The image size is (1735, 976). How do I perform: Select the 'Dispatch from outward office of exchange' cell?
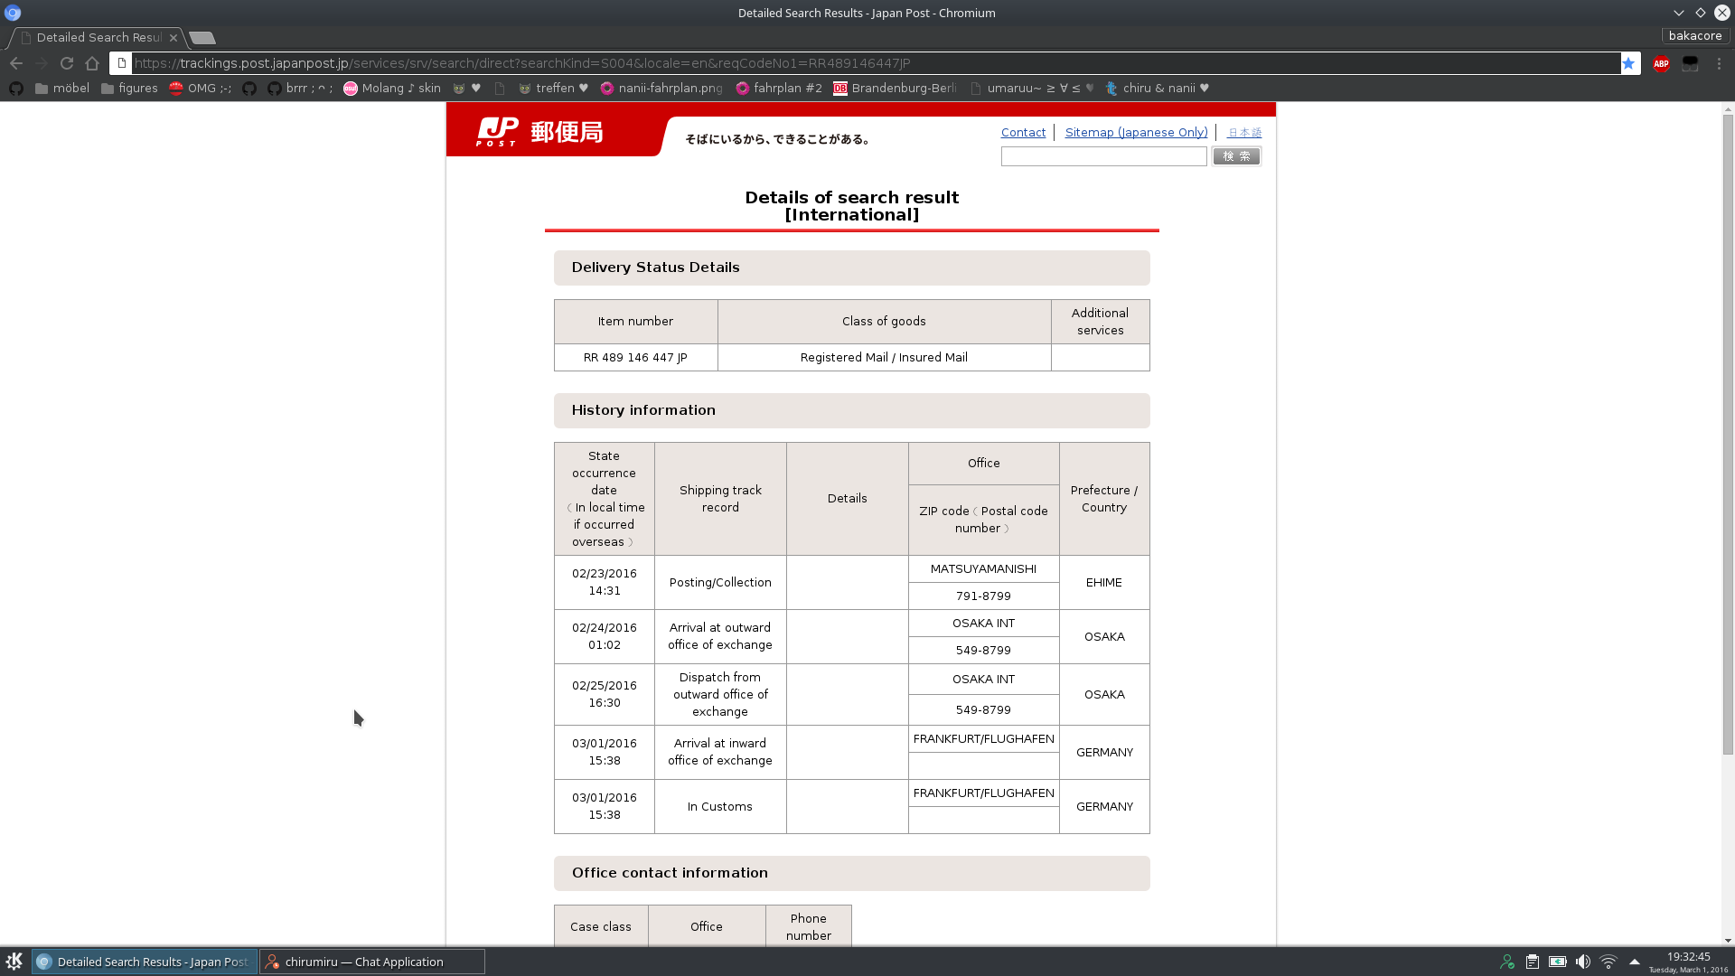pos(720,694)
